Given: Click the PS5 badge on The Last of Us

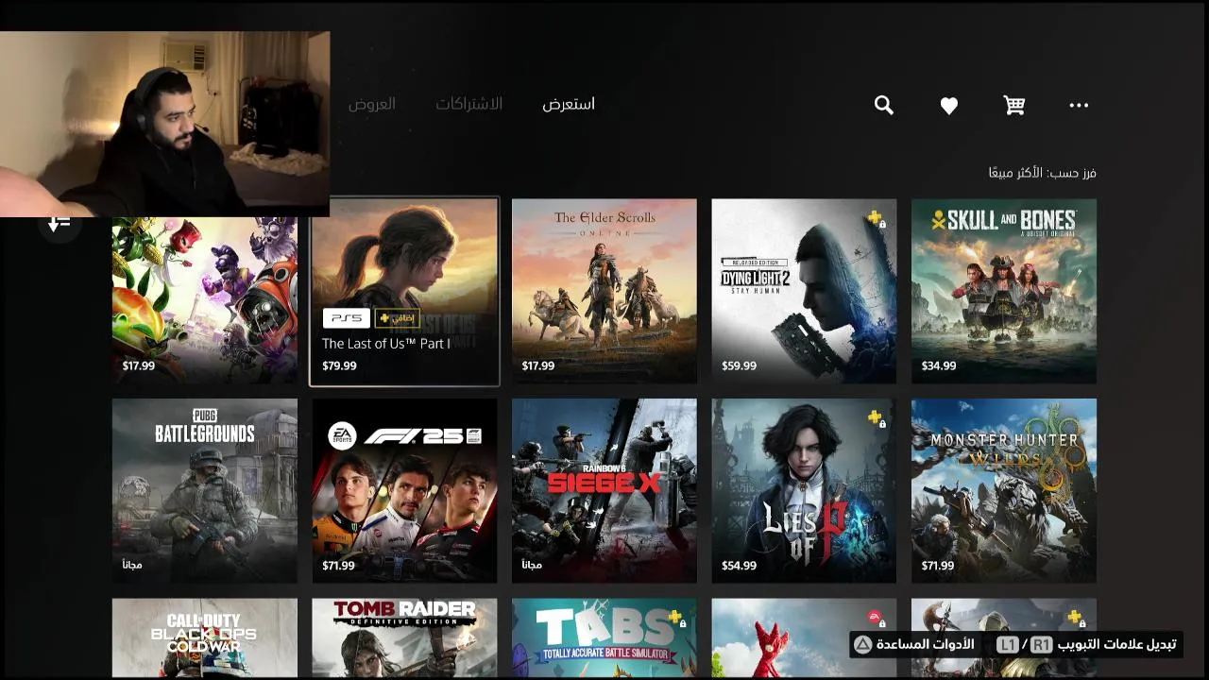Looking at the screenshot, I should (x=347, y=318).
